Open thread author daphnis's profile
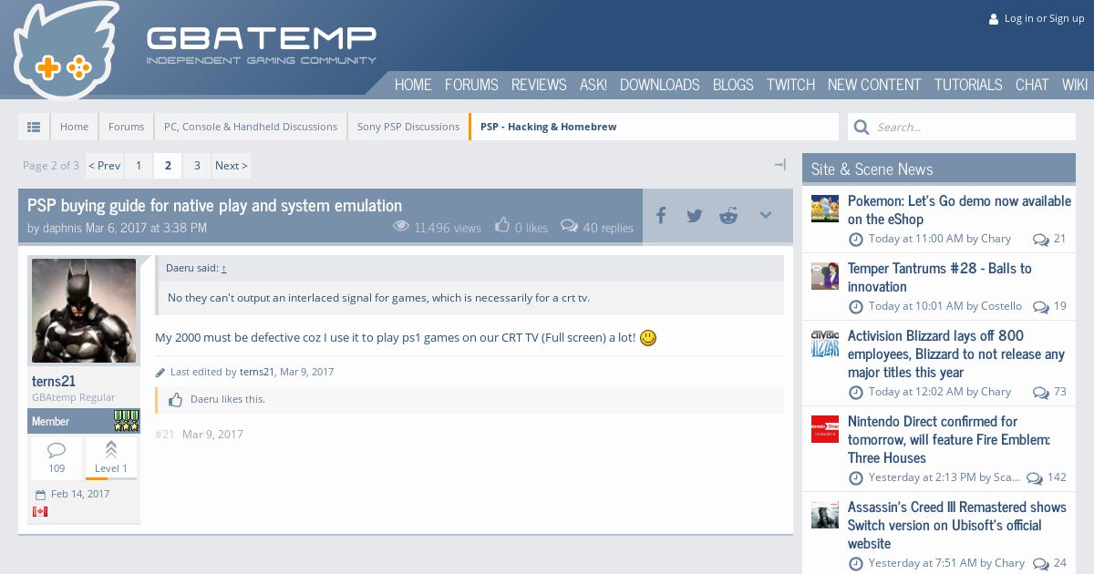Screen dimensions: 1094x574 (62, 228)
